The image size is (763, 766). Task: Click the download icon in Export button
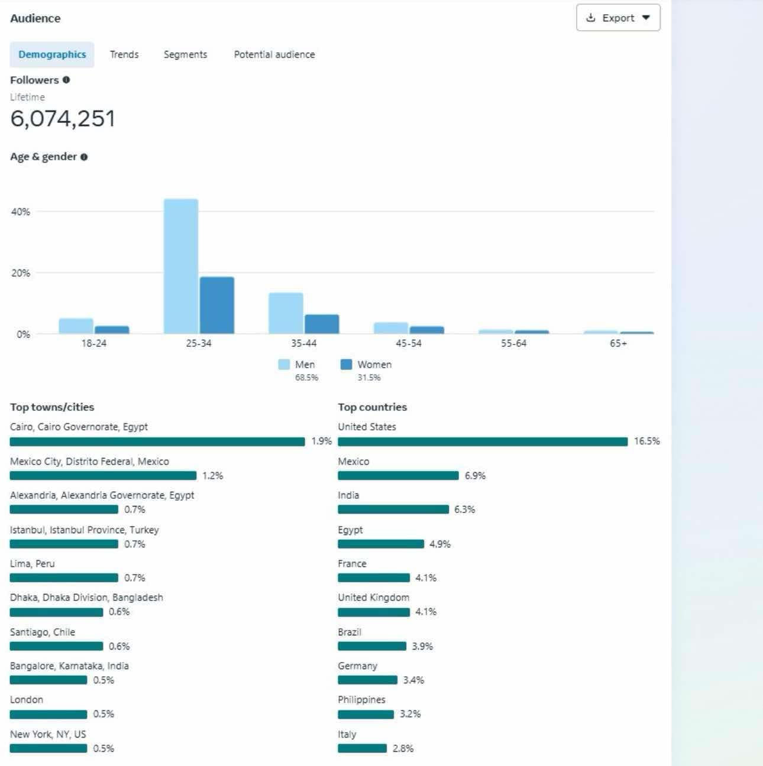[x=590, y=18]
